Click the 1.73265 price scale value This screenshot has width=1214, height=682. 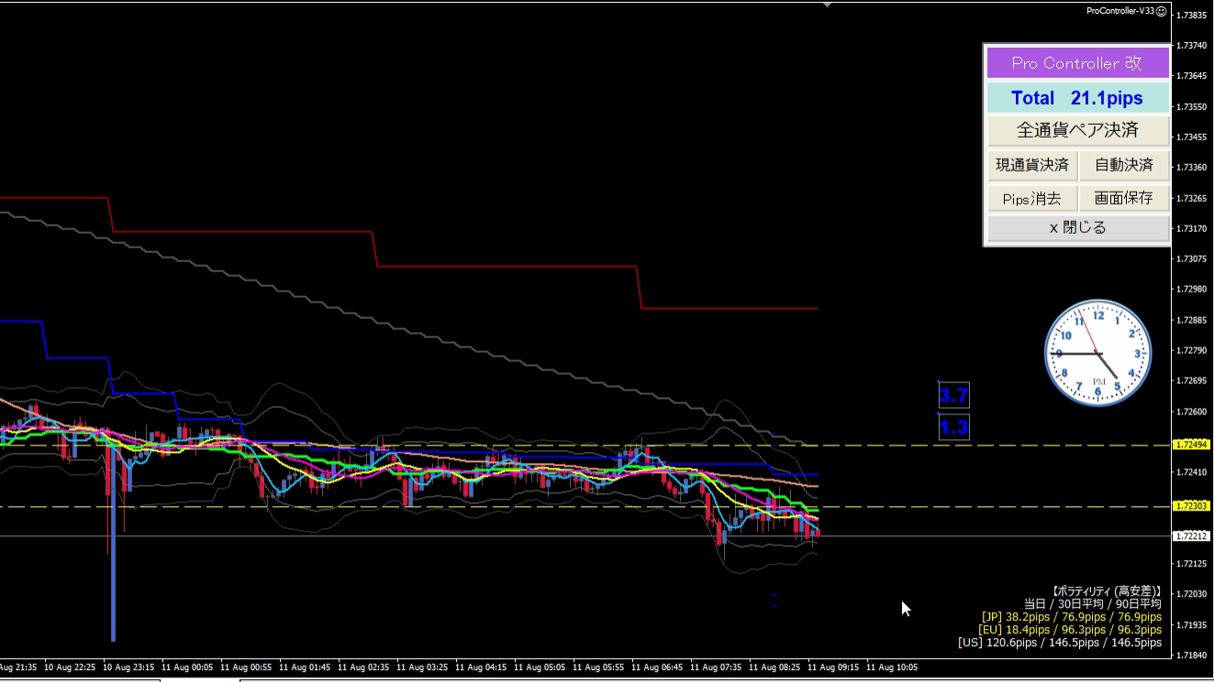[x=1194, y=198]
